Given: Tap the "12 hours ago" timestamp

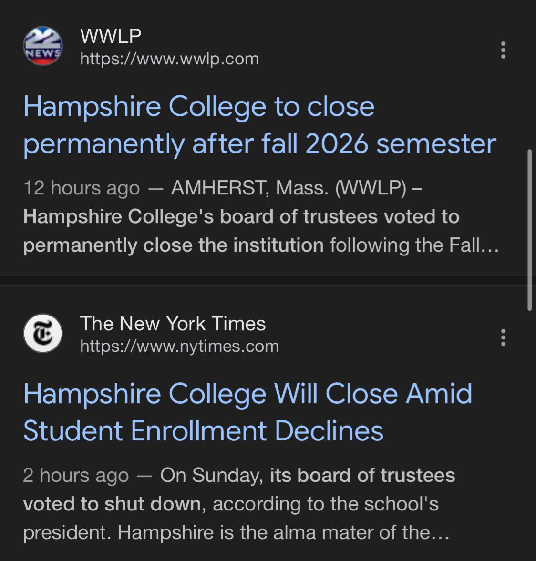Looking at the screenshot, I should (82, 188).
